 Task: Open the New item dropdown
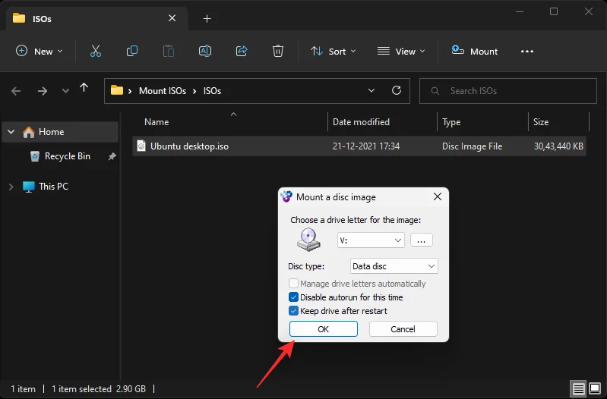coord(39,52)
